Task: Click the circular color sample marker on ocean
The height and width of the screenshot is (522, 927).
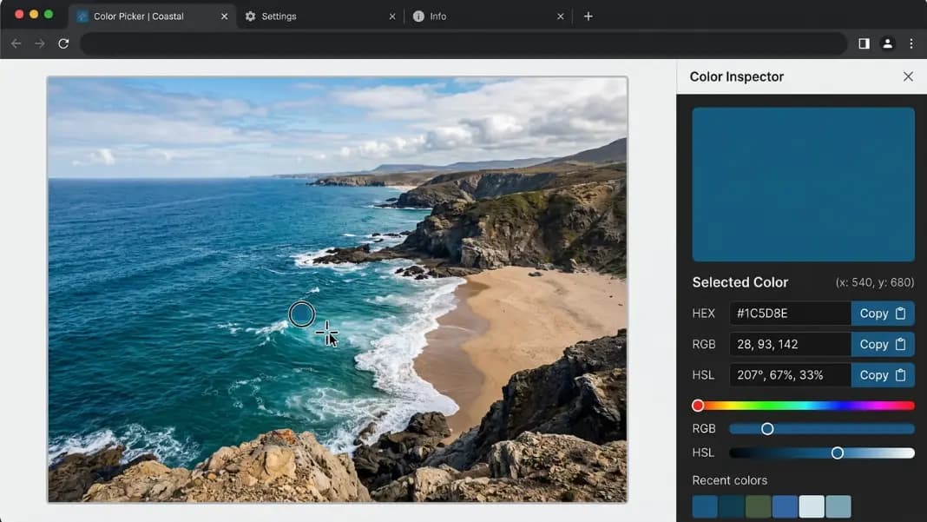Action: click(x=301, y=314)
